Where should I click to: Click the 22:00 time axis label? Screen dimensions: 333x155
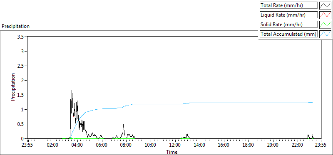pos(297,145)
